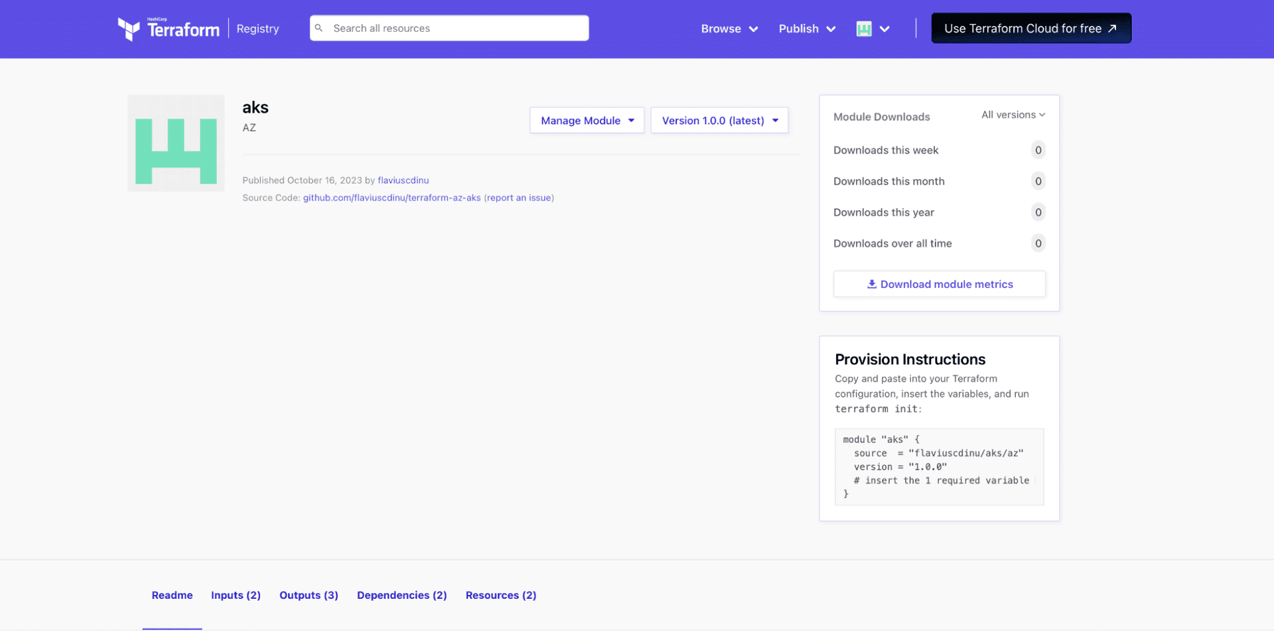This screenshot has width=1274, height=644.
Task: View the Resources tab
Action: click(500, 595)
